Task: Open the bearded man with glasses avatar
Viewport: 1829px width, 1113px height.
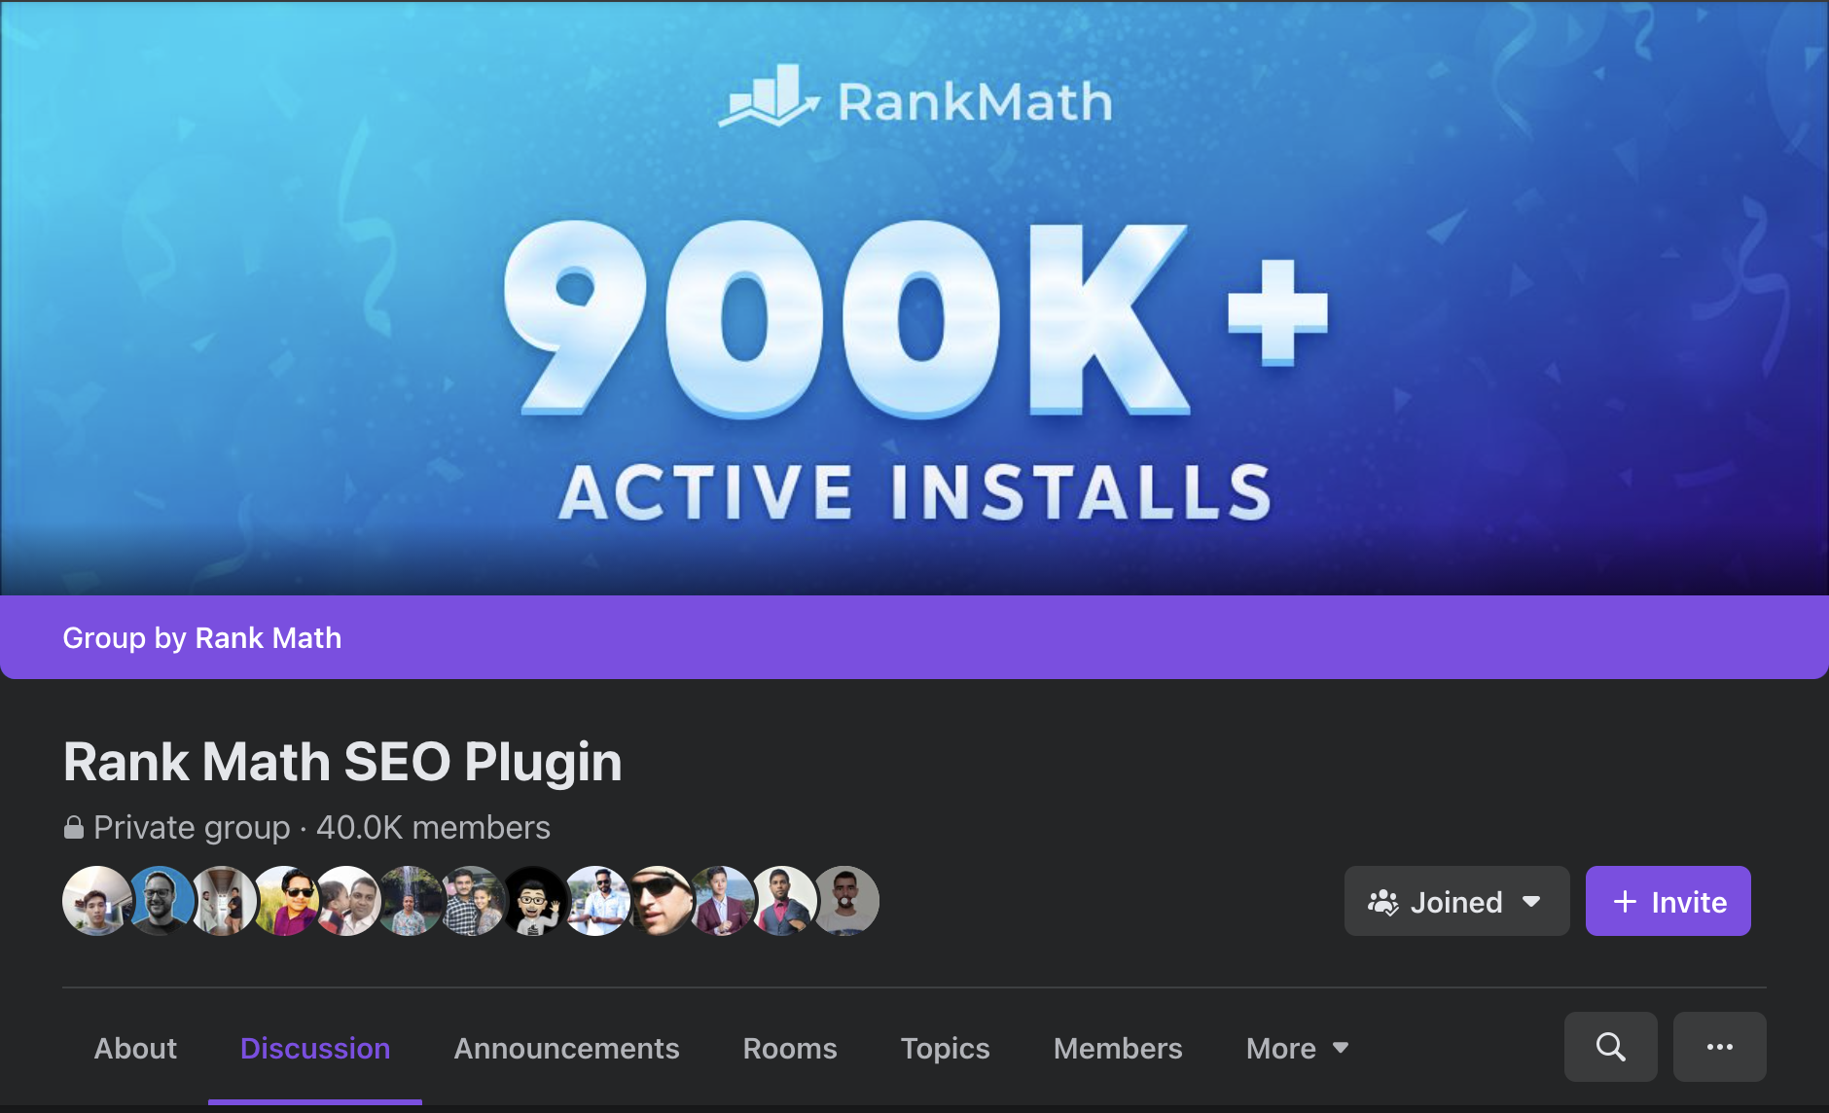Action: point(161,901)
